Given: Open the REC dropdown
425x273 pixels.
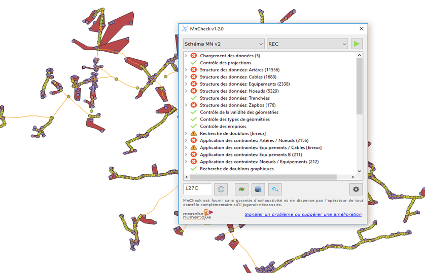Looking at the screenshot, I should [x=307, y=44].
